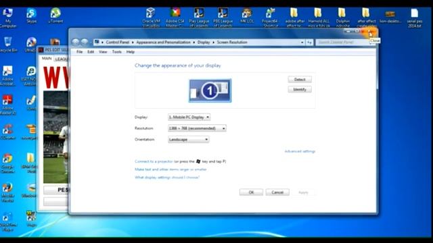Select the serial pes 2014.txt file icon

(x=414, y=18)
